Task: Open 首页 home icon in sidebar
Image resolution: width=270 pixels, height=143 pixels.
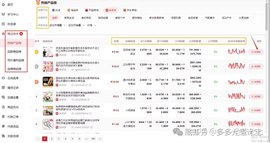Action: point(3,5)
